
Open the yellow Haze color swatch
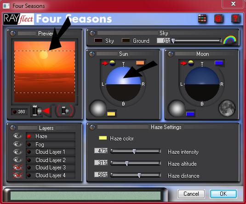(x=103, y=138)
